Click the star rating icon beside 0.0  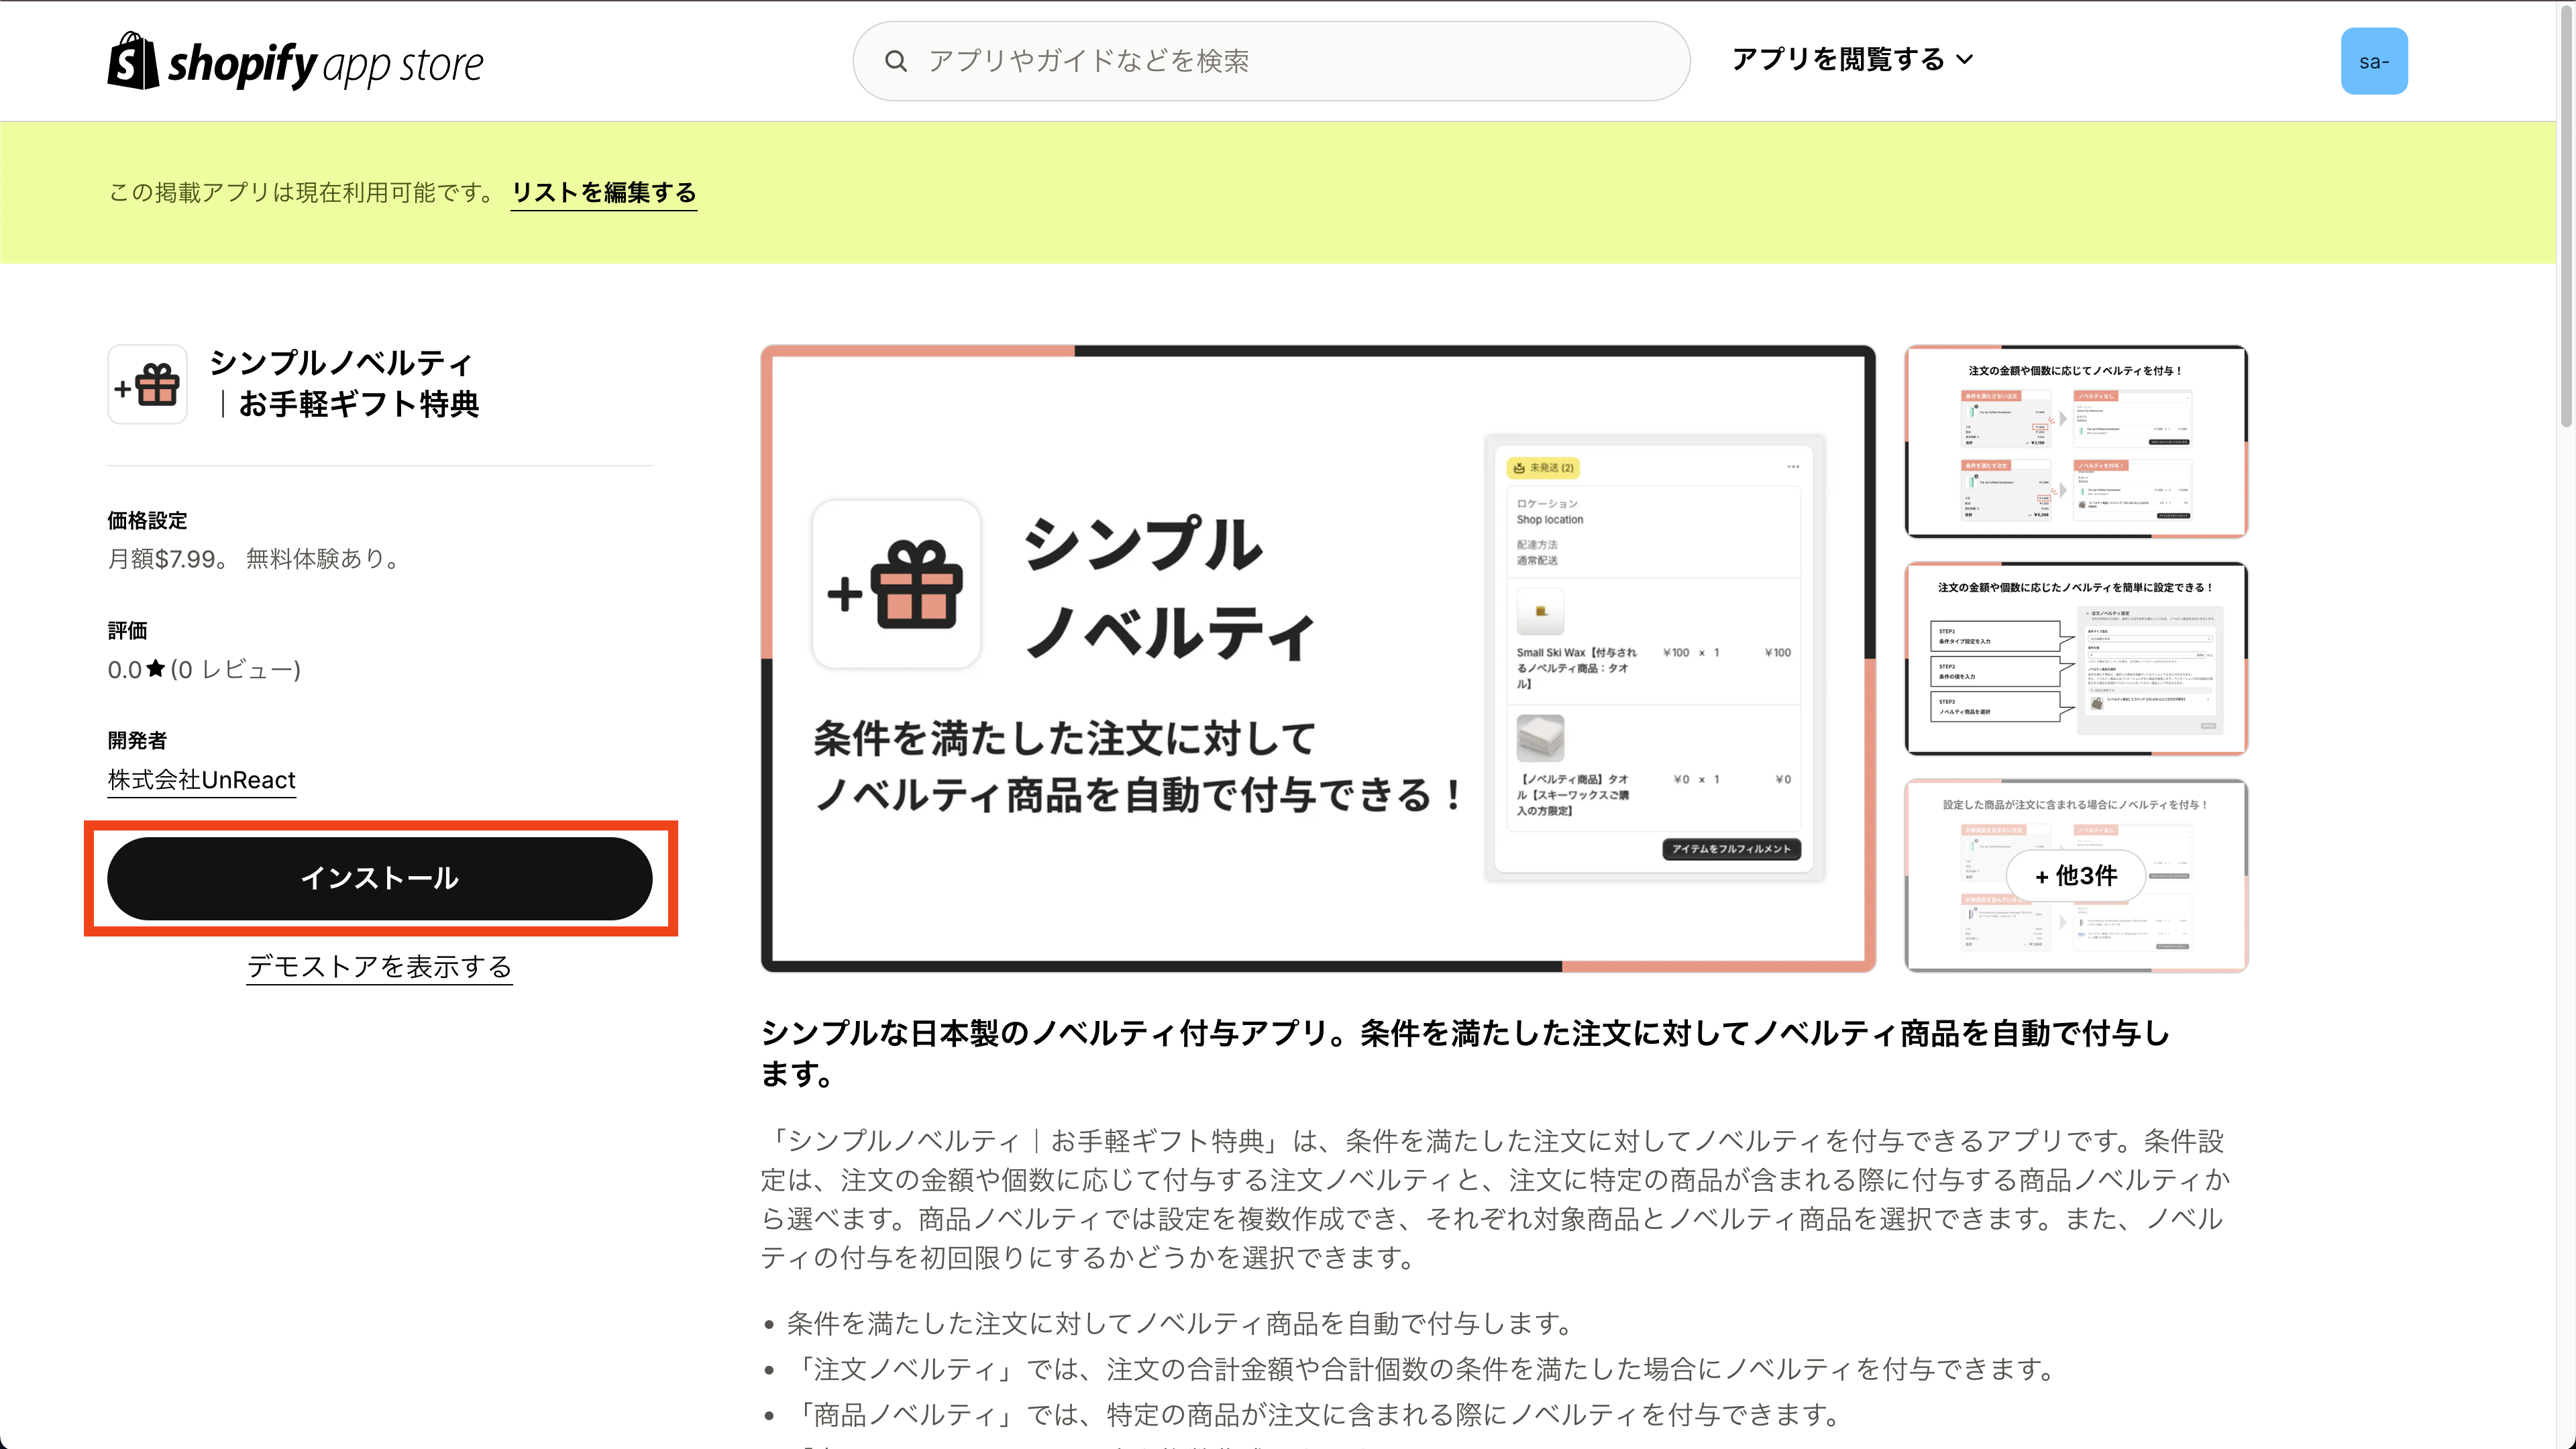click(x=155, y=669)
